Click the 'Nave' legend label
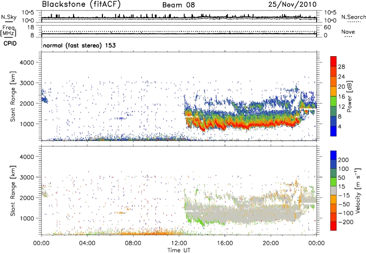Viewport: 366px width, 253px height. pyautogui.click(x=348, y=32)
